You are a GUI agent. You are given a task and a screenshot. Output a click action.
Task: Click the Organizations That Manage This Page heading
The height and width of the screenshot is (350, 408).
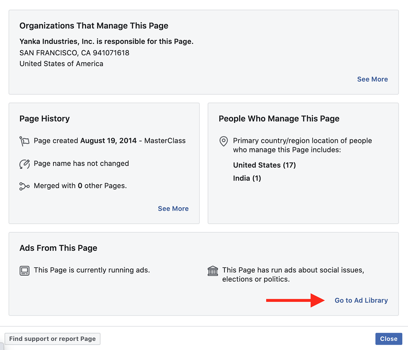tap(94, 26)
